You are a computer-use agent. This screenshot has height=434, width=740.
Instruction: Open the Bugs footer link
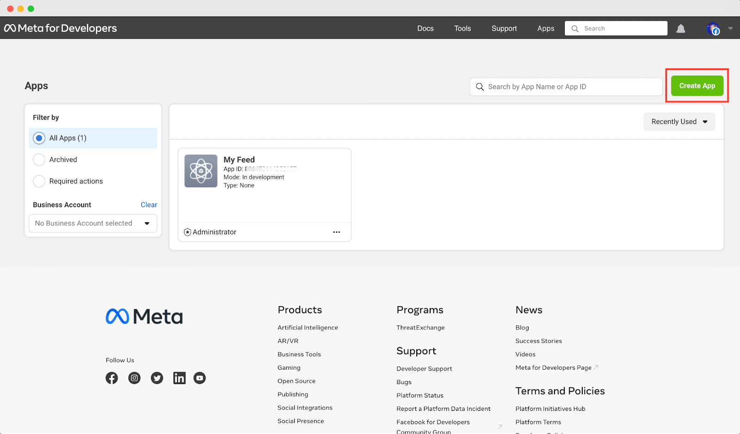coord(404,382)
